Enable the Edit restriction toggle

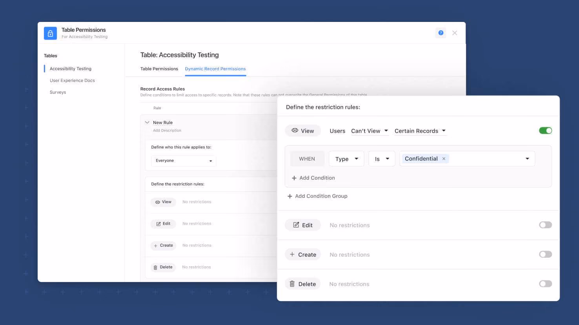tap(545, 225)
